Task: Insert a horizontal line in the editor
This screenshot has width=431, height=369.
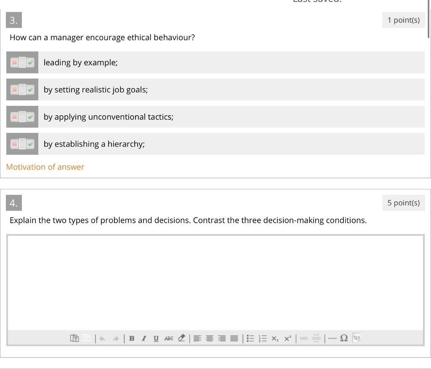Action: point(332,338)
